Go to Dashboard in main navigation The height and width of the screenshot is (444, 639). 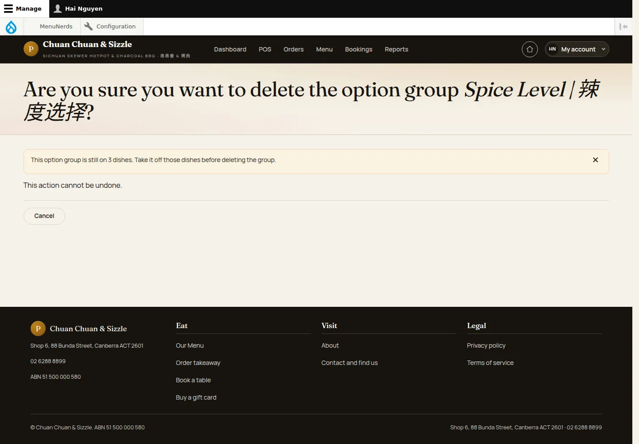[230, 49]
